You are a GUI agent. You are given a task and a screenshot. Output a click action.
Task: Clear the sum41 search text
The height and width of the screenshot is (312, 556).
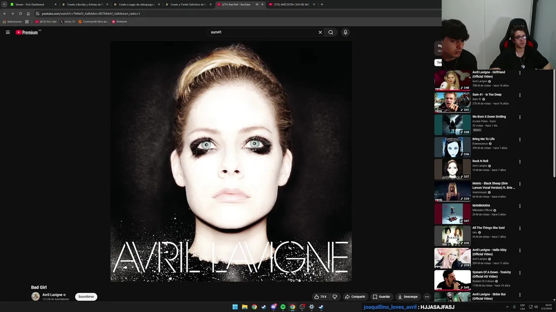coord(320,32)
